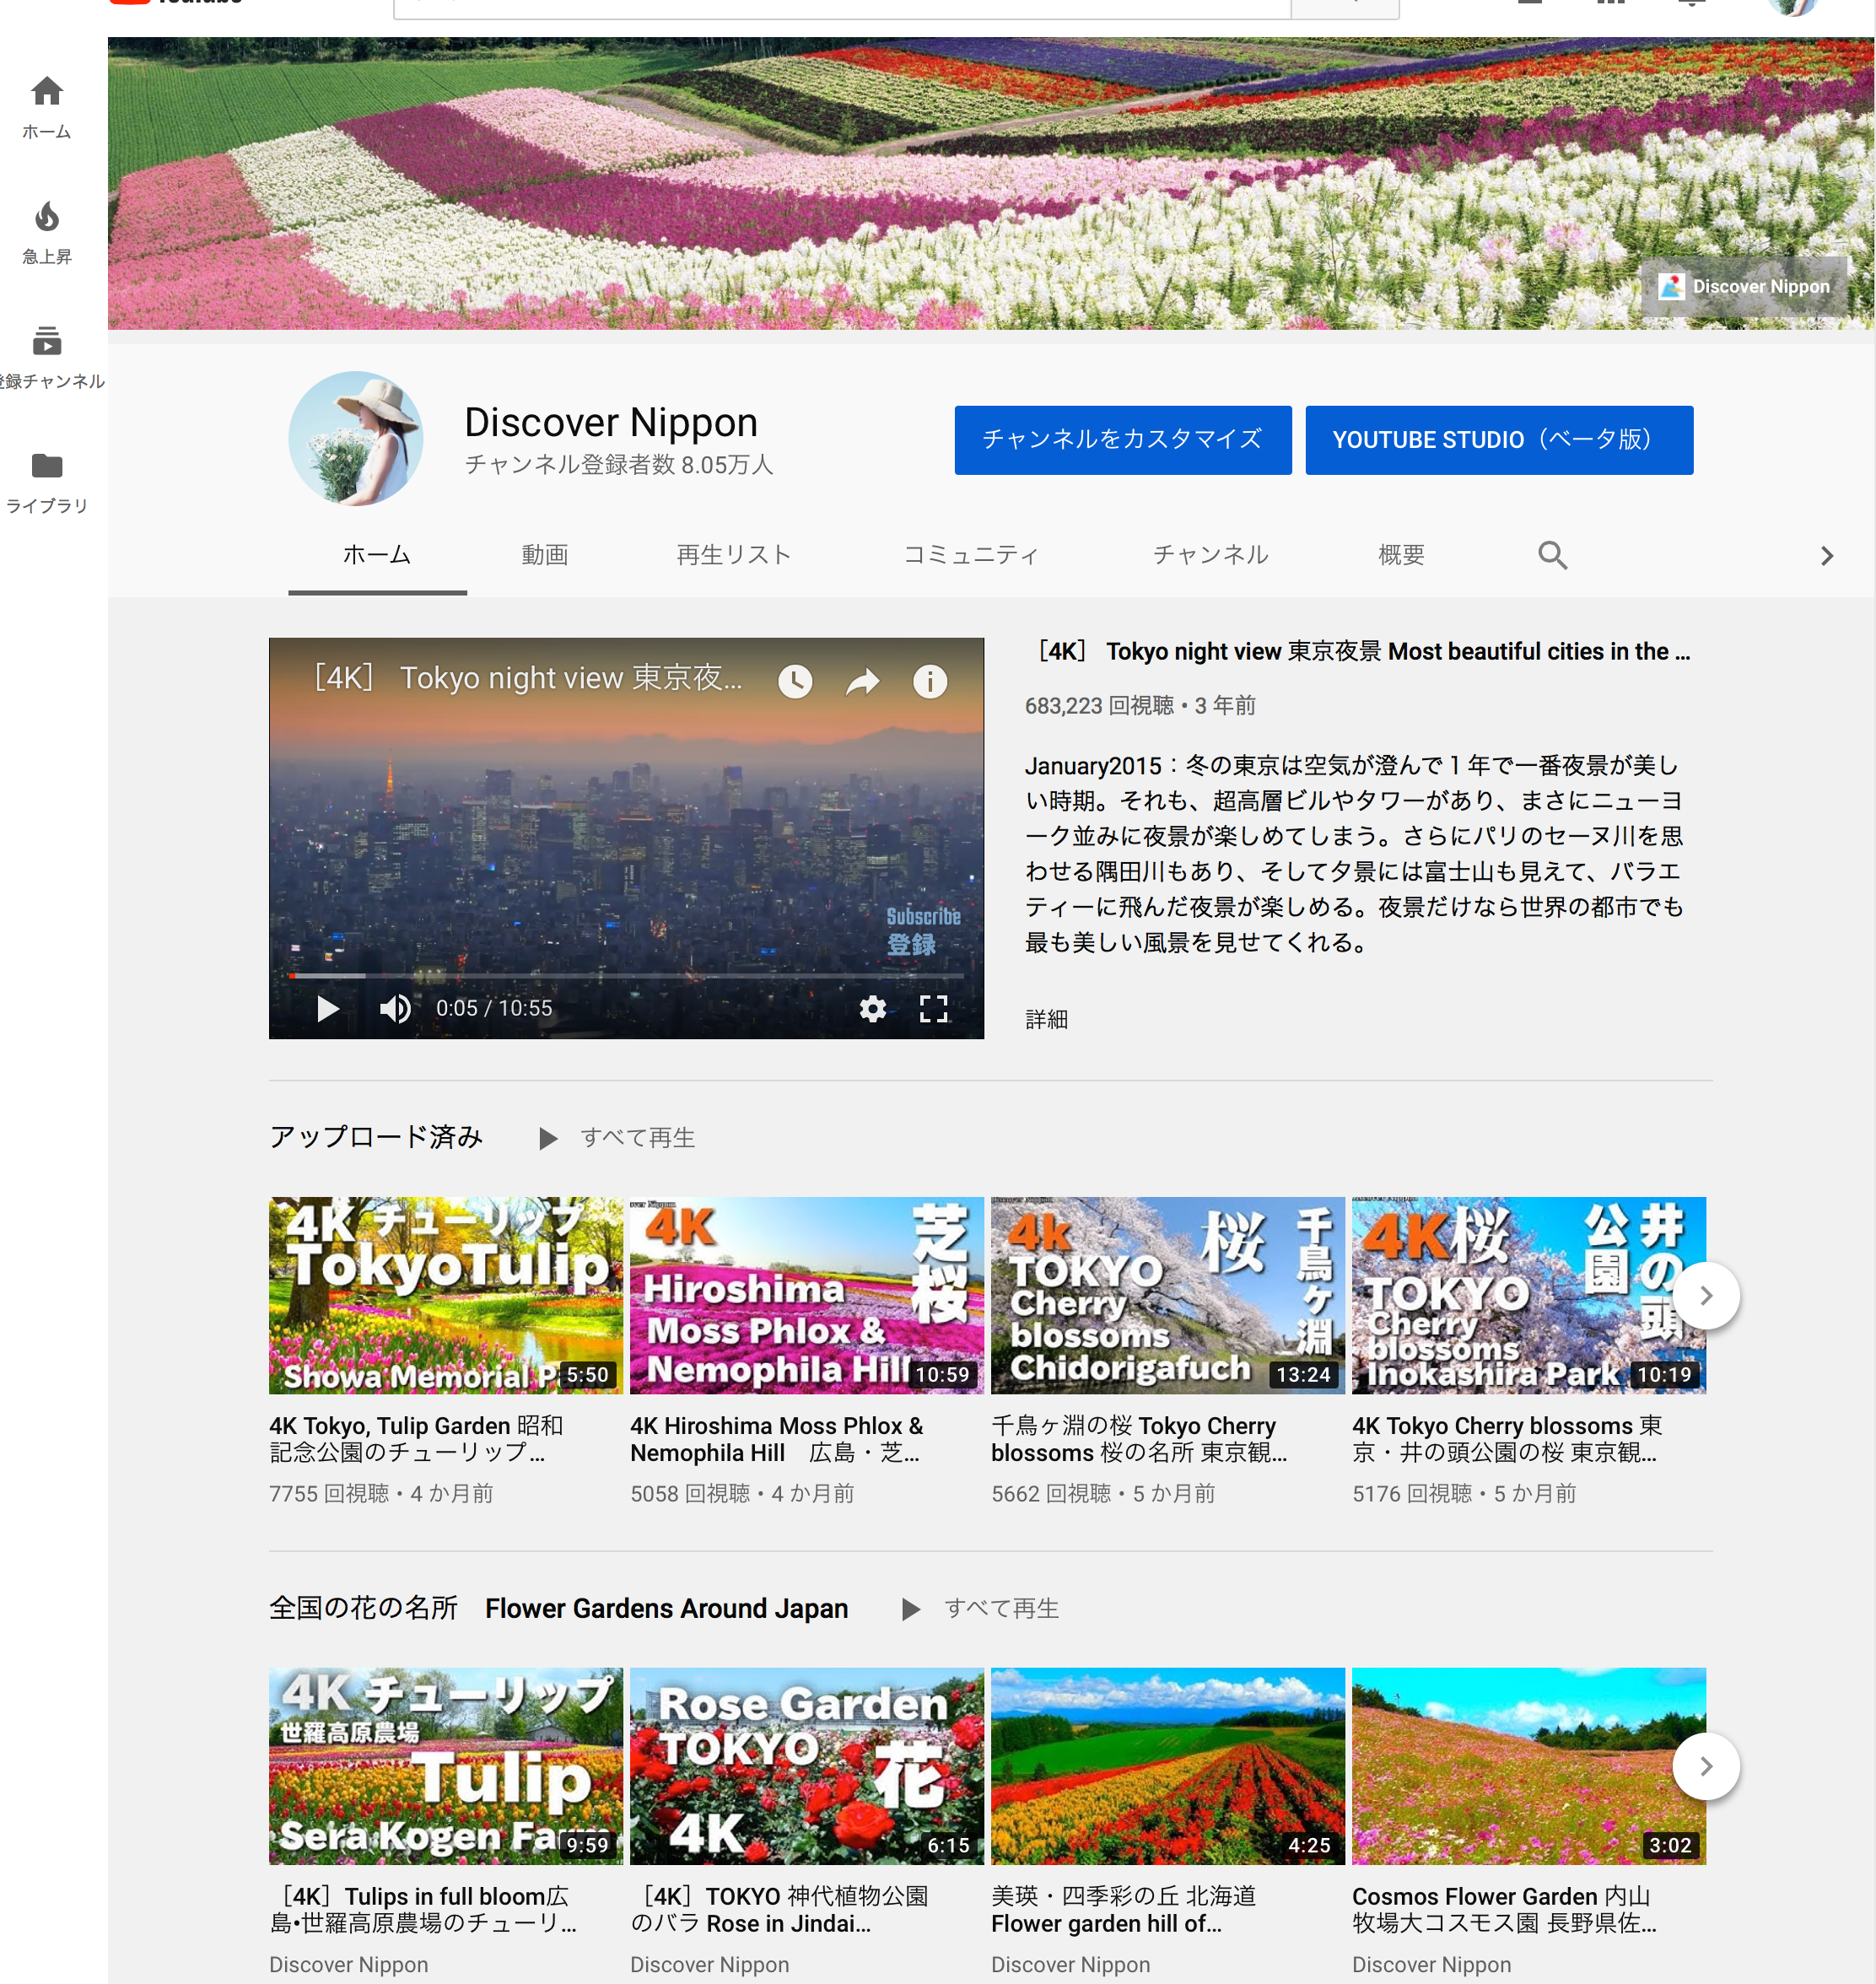Open Trending (急上昇) flame icon
This screenshot has width=1876, height=1984.
tap(47, 217)
